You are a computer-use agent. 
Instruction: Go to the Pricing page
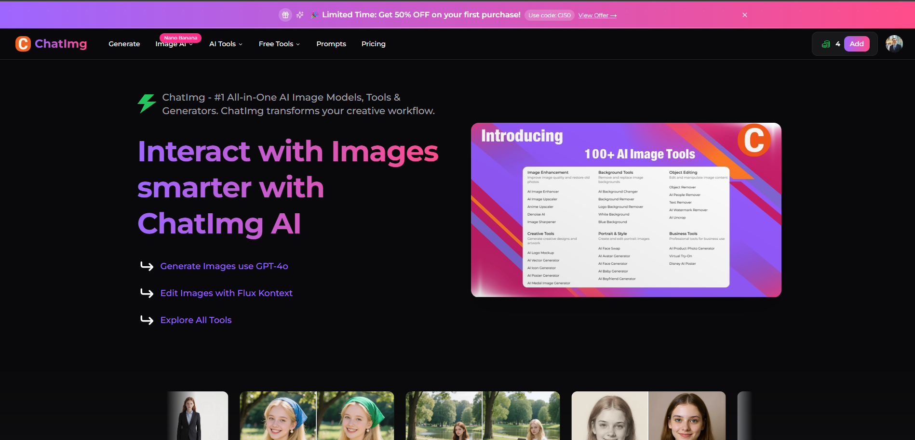374,44
